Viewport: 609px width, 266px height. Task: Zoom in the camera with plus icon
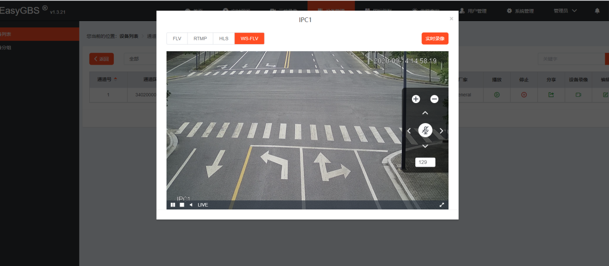[x=416, y=99]
